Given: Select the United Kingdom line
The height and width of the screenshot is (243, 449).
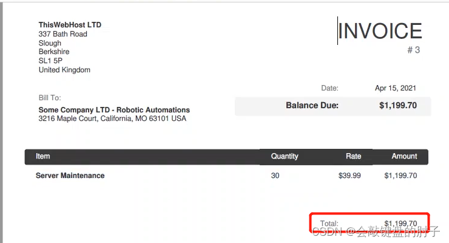Looking at the screenshot, I should 64,70.
